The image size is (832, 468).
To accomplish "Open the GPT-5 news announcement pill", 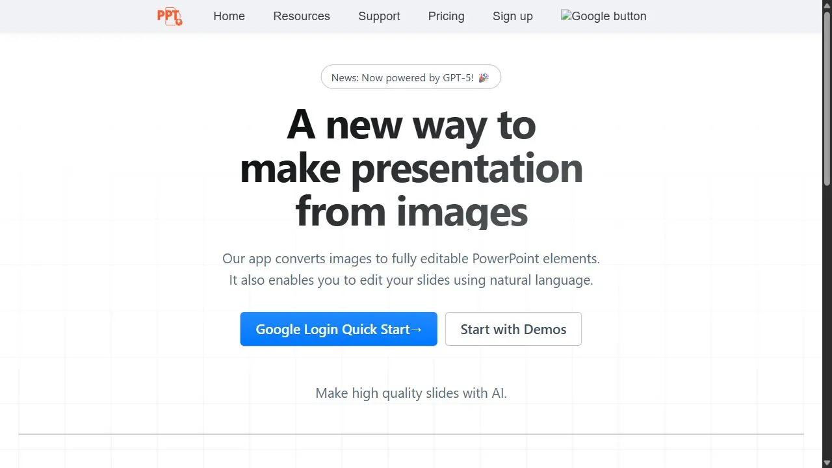I will 411,77.
